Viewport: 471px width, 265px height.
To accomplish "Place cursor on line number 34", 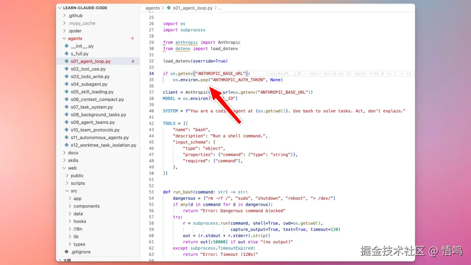I will [151, 74].
